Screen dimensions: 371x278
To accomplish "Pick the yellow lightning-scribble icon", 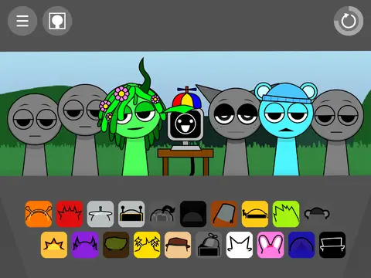I will (147, 245).
